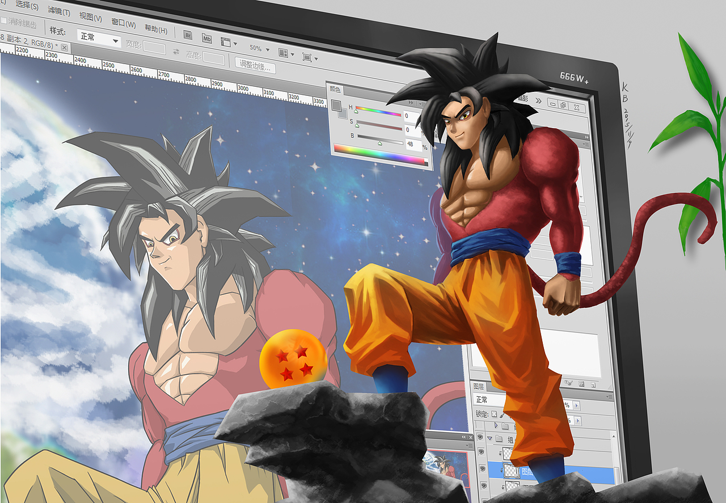
Task: Open the fill slider arrow
Action: click(x=577, y=421)
